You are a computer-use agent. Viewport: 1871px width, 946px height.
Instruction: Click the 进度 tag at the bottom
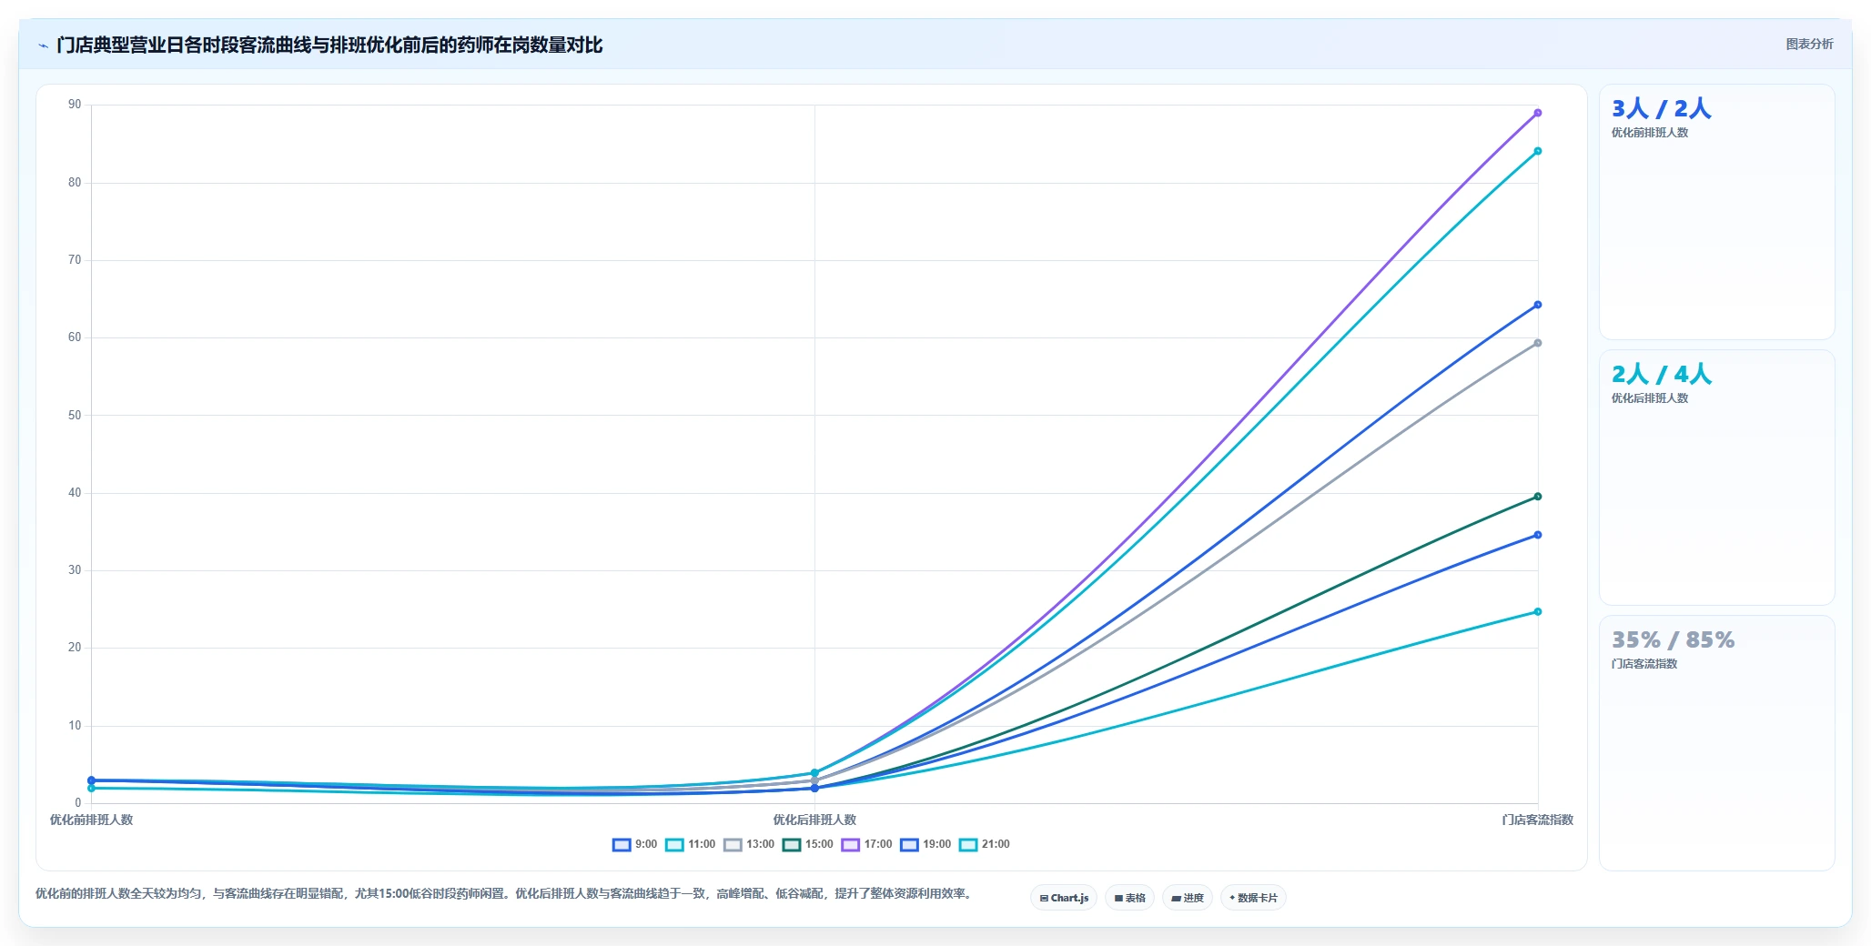[1187, 898]
